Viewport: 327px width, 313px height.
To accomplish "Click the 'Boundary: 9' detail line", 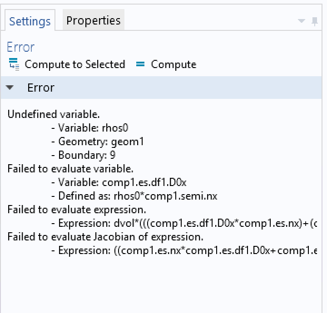I will [x=88, y=155].
